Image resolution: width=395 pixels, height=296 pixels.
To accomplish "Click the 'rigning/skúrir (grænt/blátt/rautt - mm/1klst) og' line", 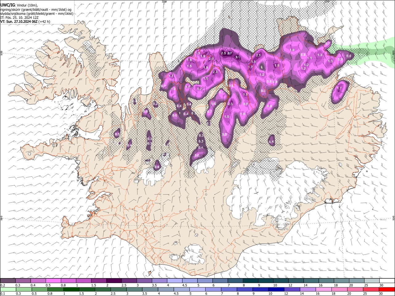I will tap(36, 10).
